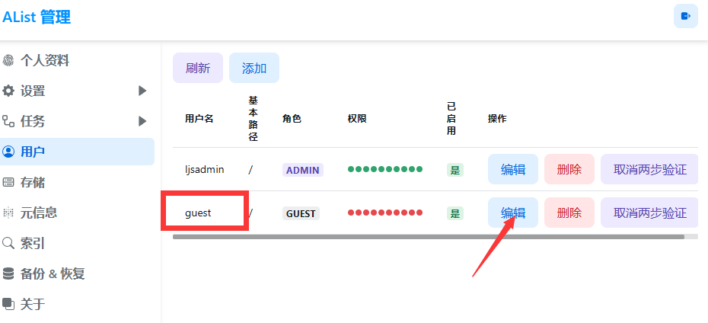Click the magnifier icon beside 索引

point(8,244)
